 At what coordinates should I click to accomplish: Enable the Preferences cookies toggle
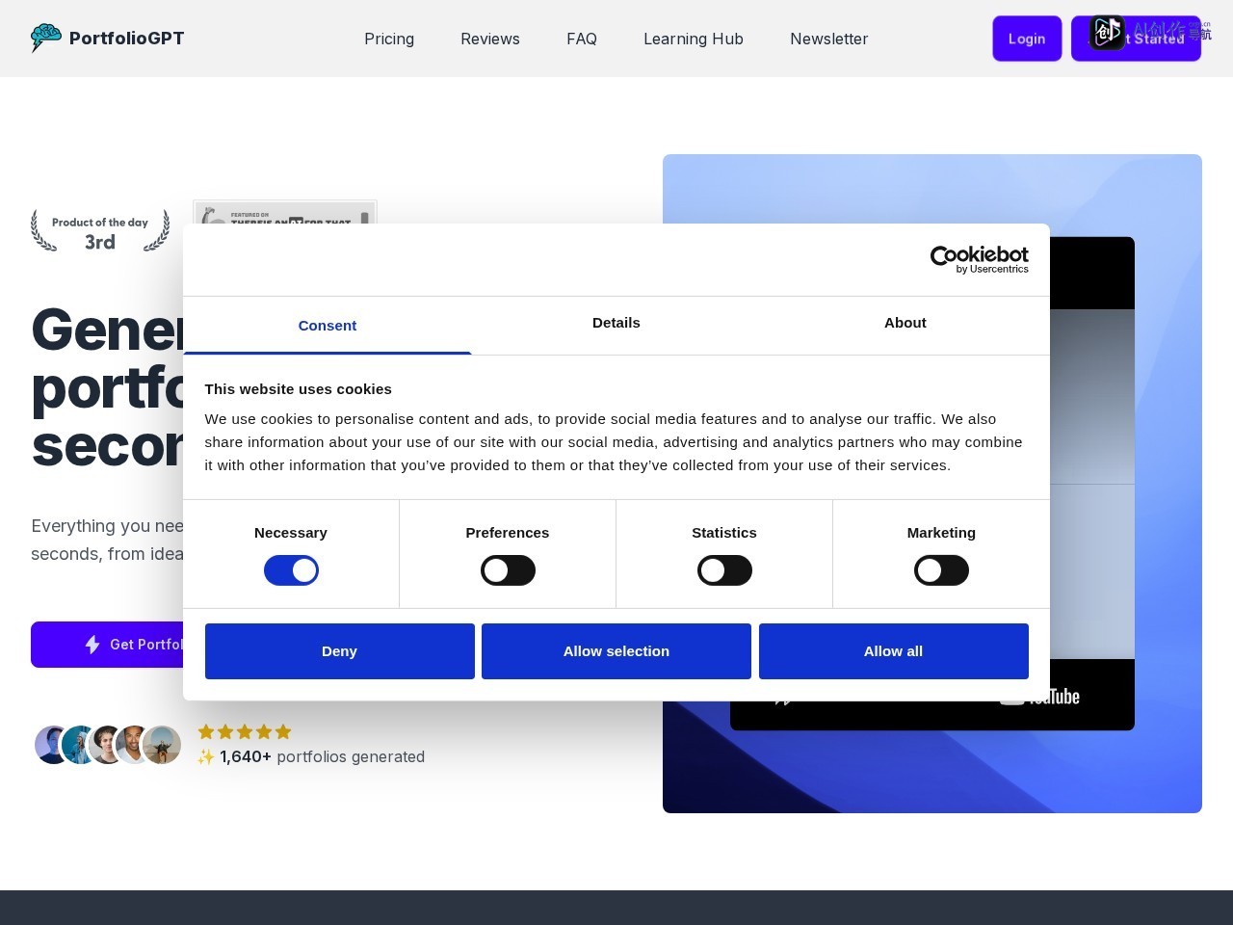[x=508, y=570]
